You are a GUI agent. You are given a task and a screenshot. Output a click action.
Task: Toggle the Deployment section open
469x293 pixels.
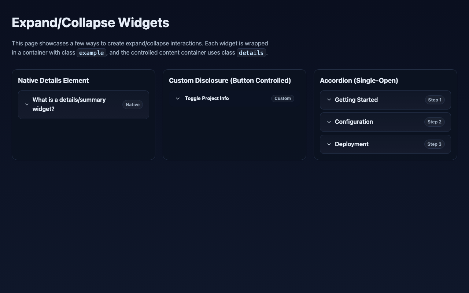(351, 144)
